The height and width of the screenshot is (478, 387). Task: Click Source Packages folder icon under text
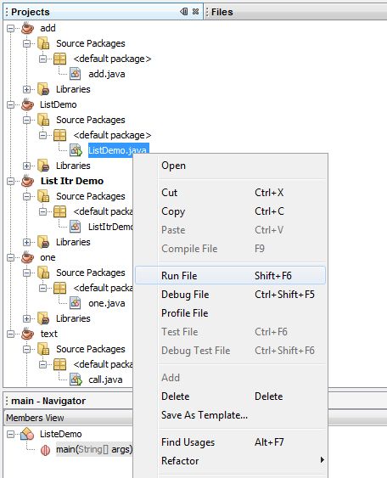[43, 349]
